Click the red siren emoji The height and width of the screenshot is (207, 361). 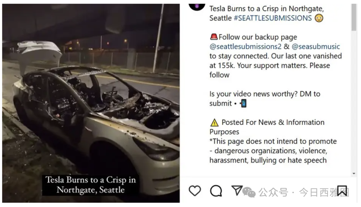click(214, 37)
